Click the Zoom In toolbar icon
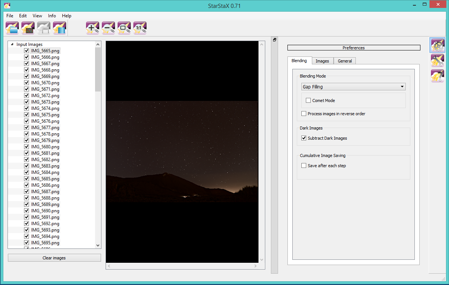 coord(93,28)
